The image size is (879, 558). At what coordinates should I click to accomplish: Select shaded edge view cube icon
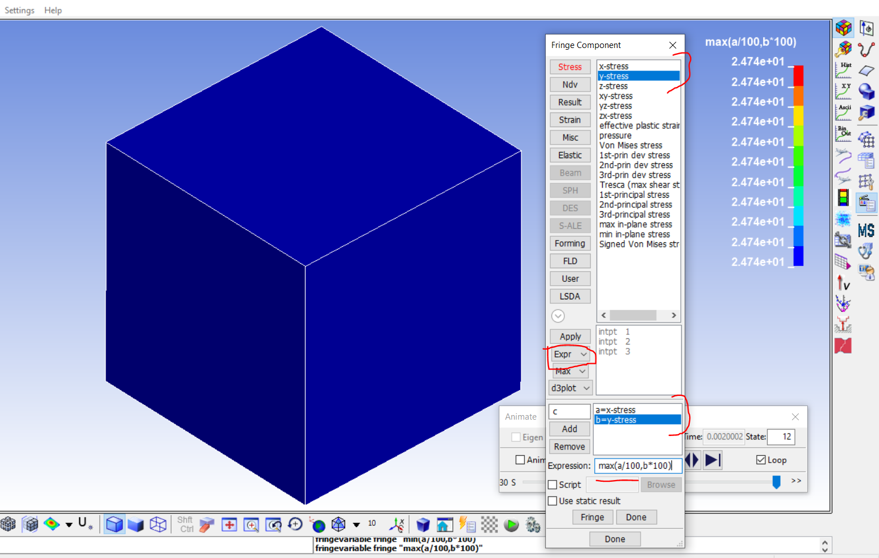click(x=115, y=525)
